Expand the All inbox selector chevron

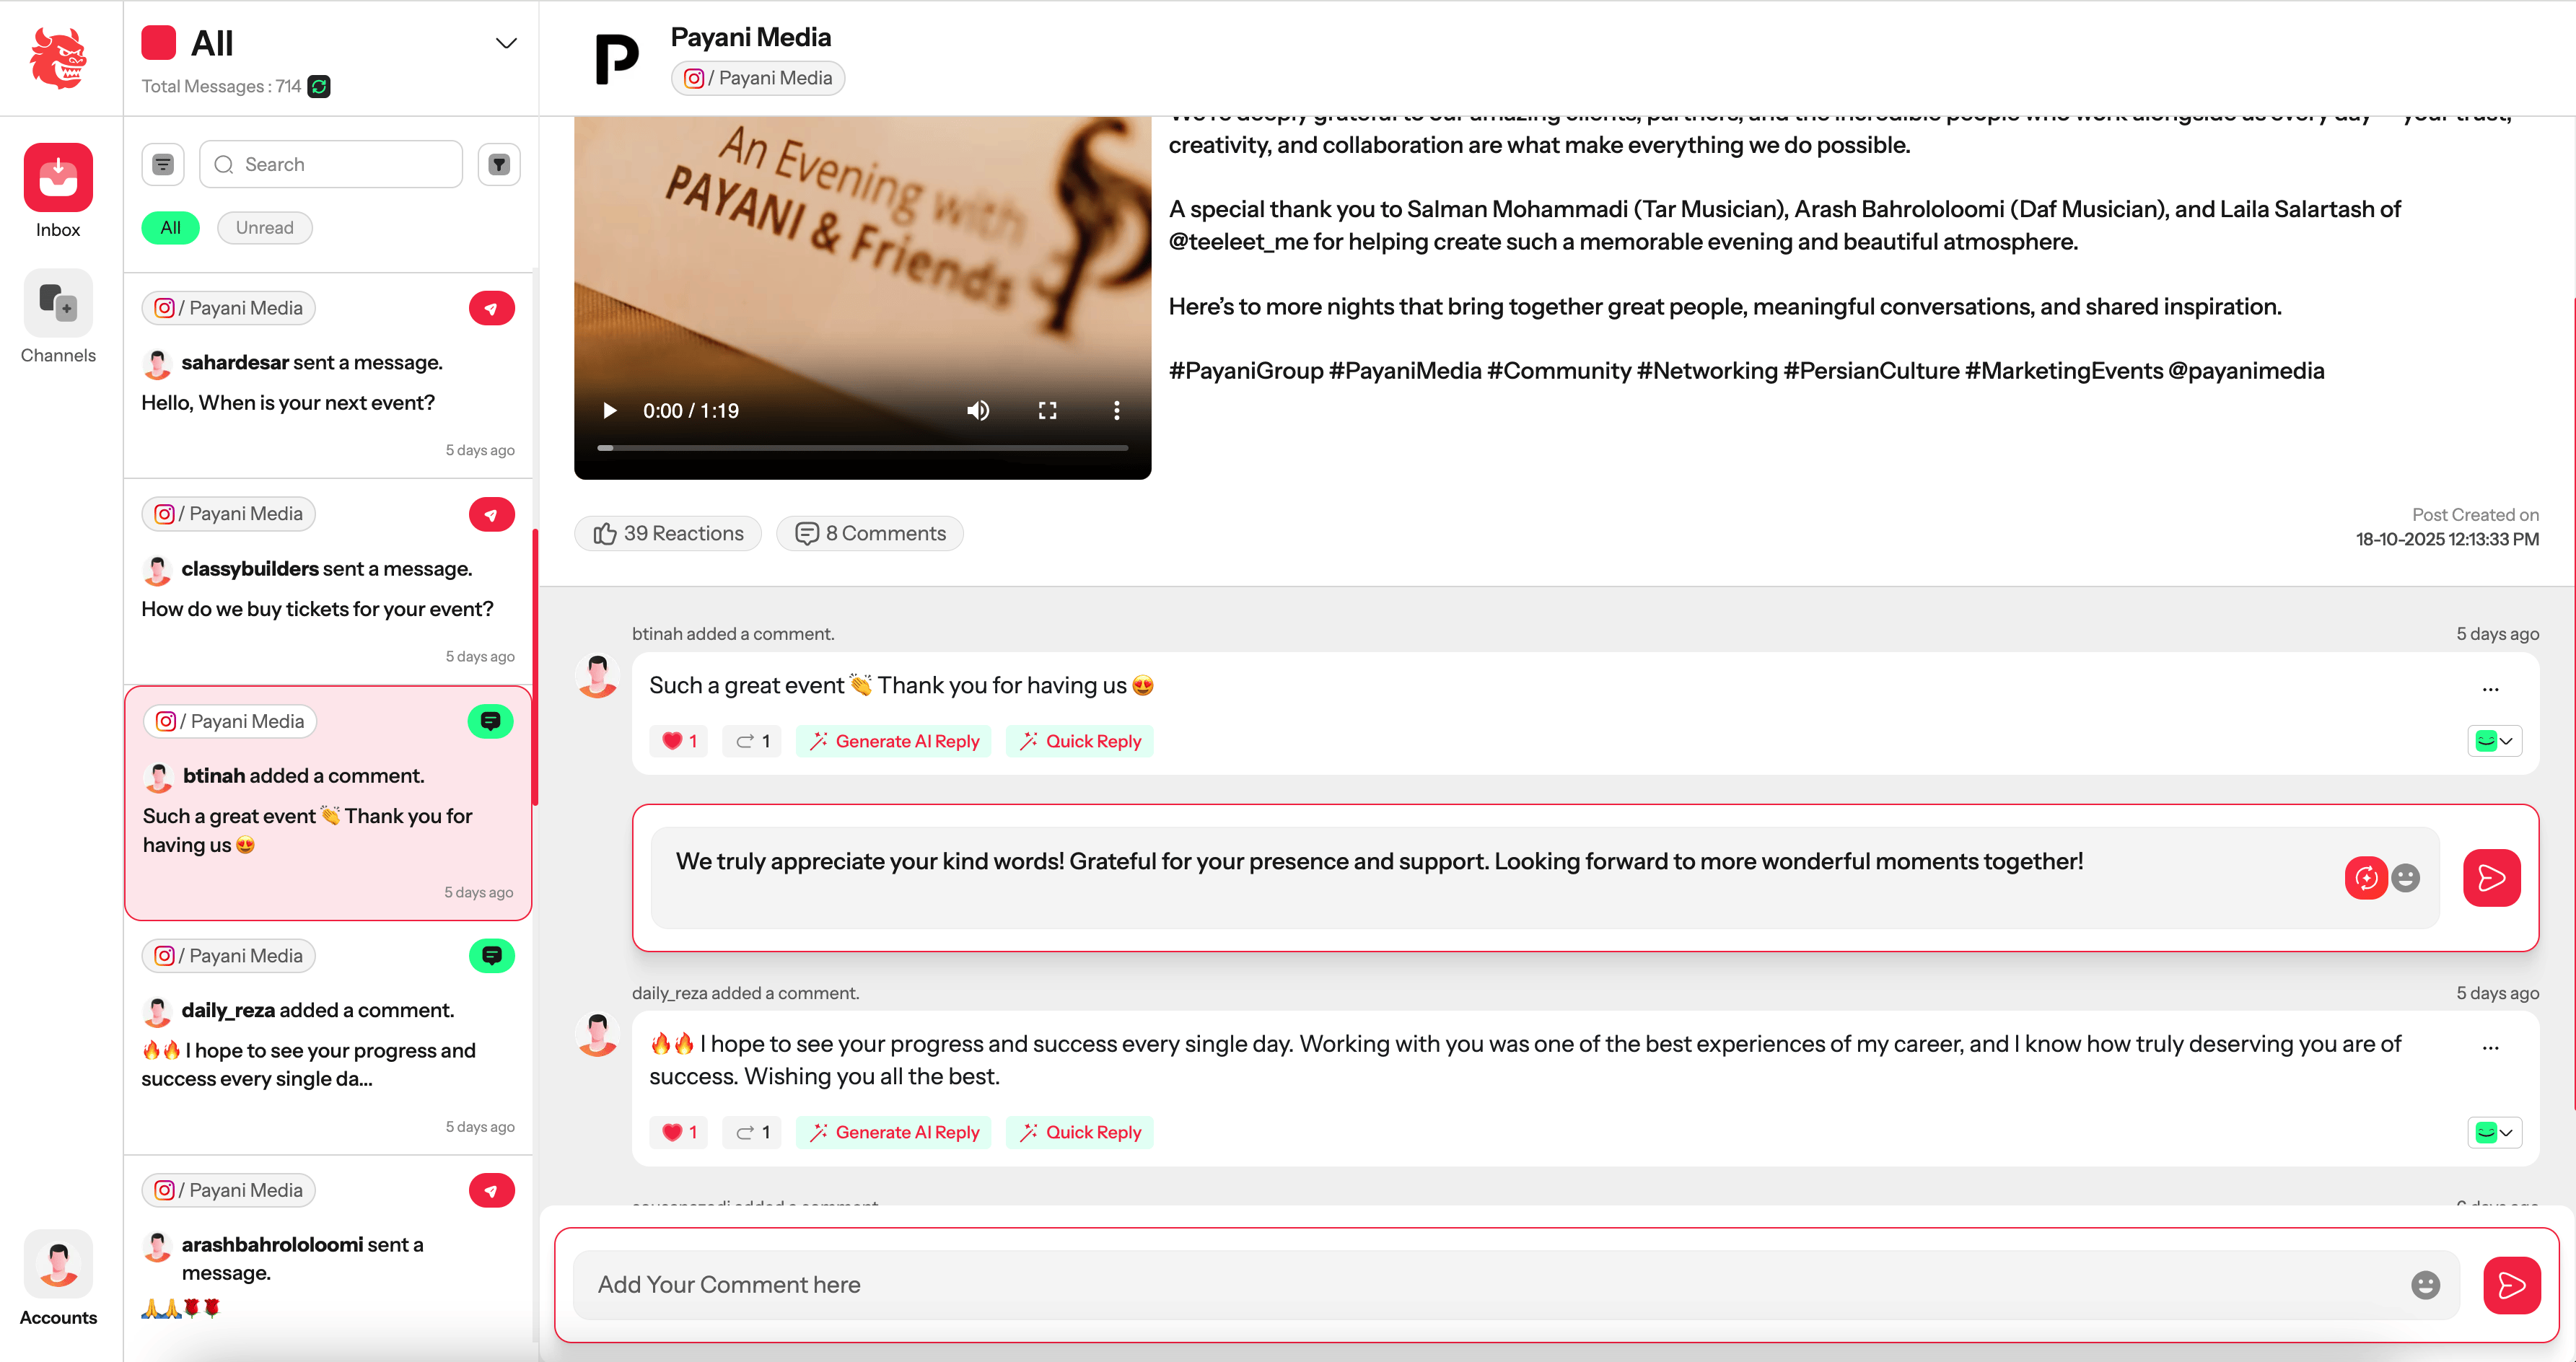point(506,43)
